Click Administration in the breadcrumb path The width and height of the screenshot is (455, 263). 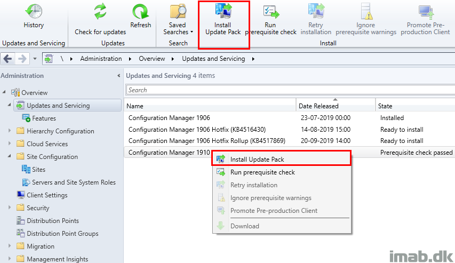pyautogui.click(x=101, y=59)
